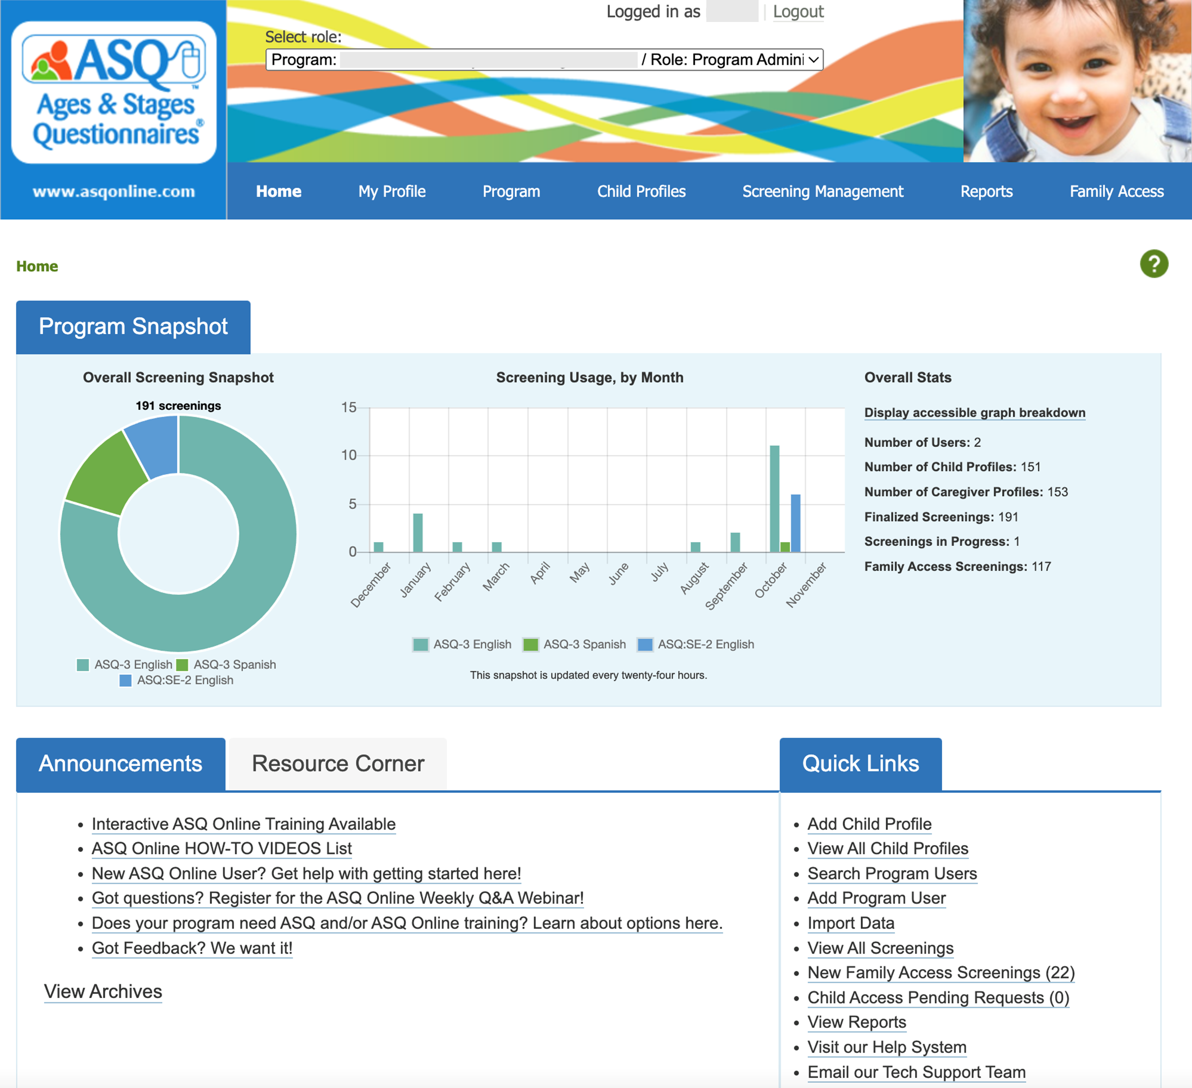Switch to the Announcements tab
The width and height of the screenshot is (1192, 1088).
pyautogui.click(x=121, y=764)
